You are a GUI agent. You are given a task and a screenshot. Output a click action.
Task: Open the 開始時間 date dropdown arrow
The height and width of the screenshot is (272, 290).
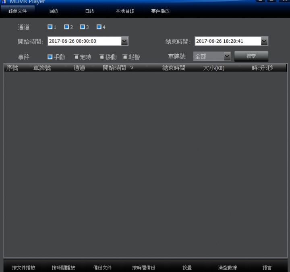point(124,41)
